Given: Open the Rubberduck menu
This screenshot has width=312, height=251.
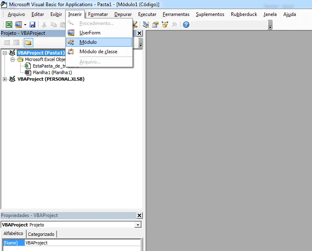Looking at the screenshot, I should 244,14.
